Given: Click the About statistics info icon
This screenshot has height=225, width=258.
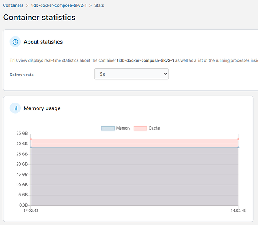Looking at the screenshot, I should tap(15, 42).
